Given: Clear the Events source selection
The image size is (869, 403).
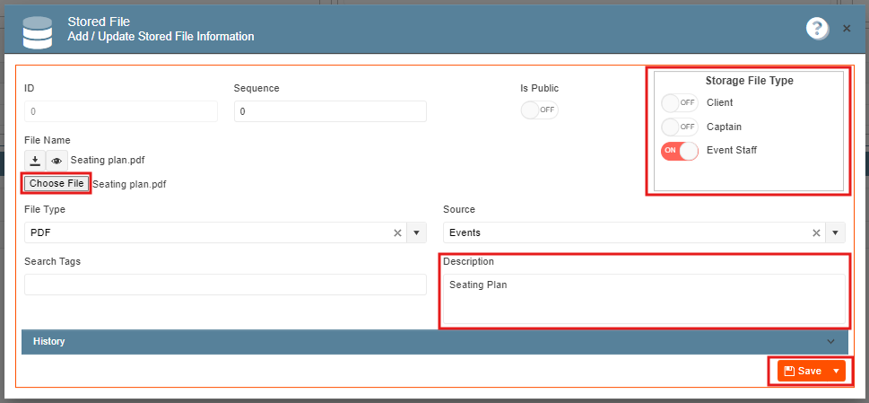Looking at the screenshot, I should [x=816, y=232].
